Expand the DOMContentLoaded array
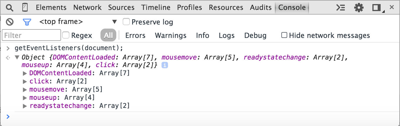The height and width of the screenshot is (126, 400). coord(25,73)
